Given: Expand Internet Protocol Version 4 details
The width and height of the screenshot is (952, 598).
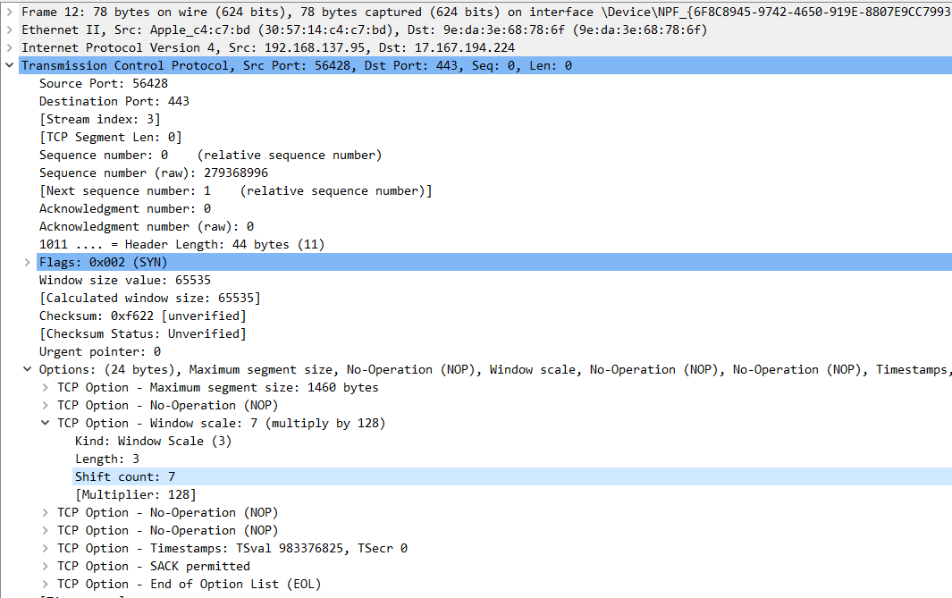Looking at the screenshot, I should coord(9,47).
